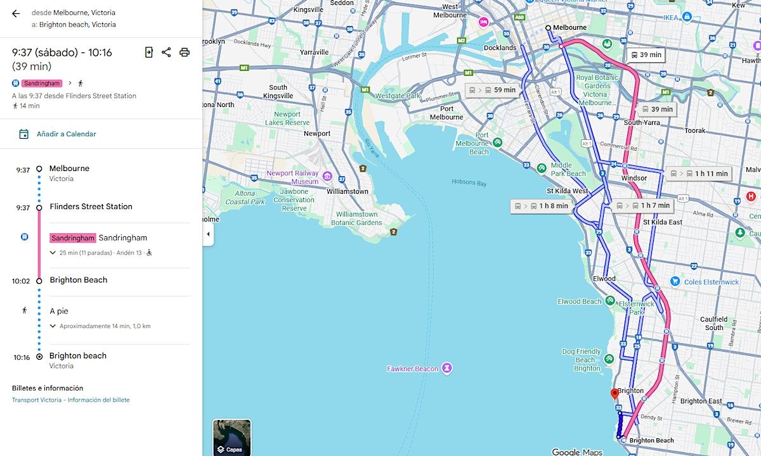Click the calendar icon beside Añadir a Calendar
The width and height of the screenshot is (761, 456).
[x=24, y=134]
